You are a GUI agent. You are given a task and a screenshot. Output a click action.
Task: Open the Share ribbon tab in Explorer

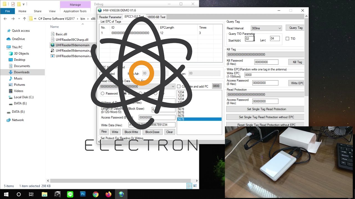click(38, 11)
